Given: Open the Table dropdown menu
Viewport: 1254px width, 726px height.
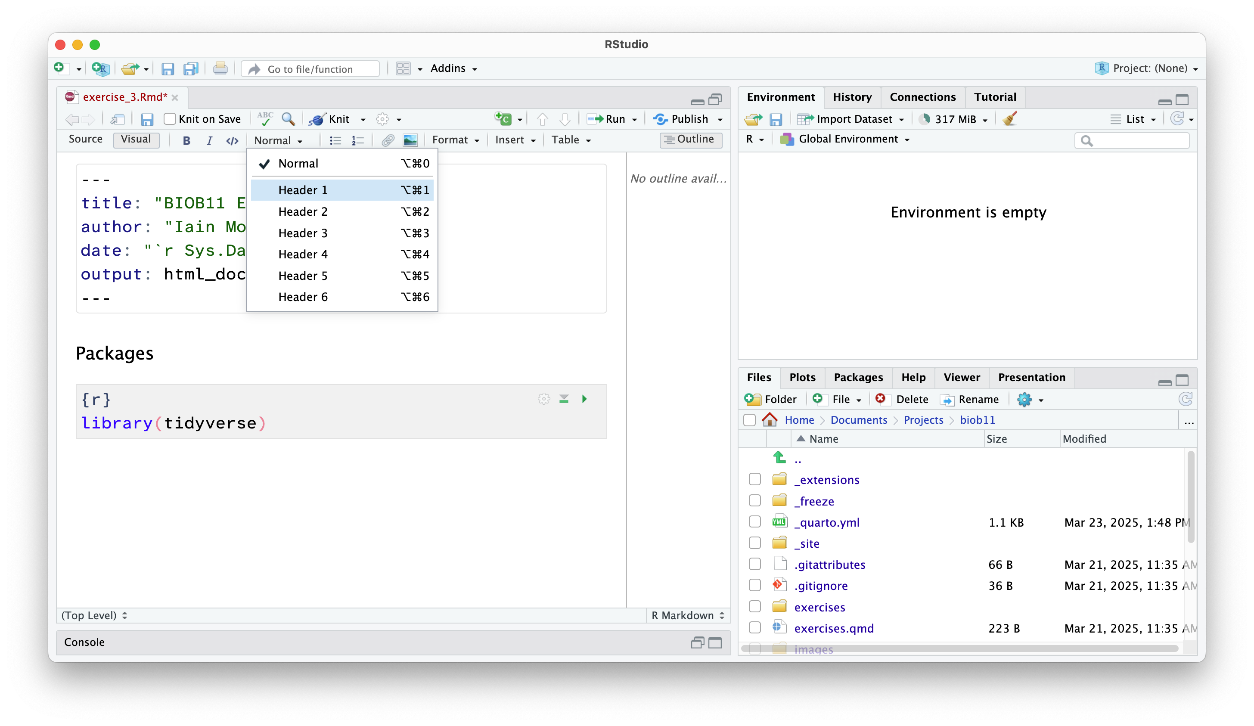Looking at the screenshot, I should tap(570, 140).
